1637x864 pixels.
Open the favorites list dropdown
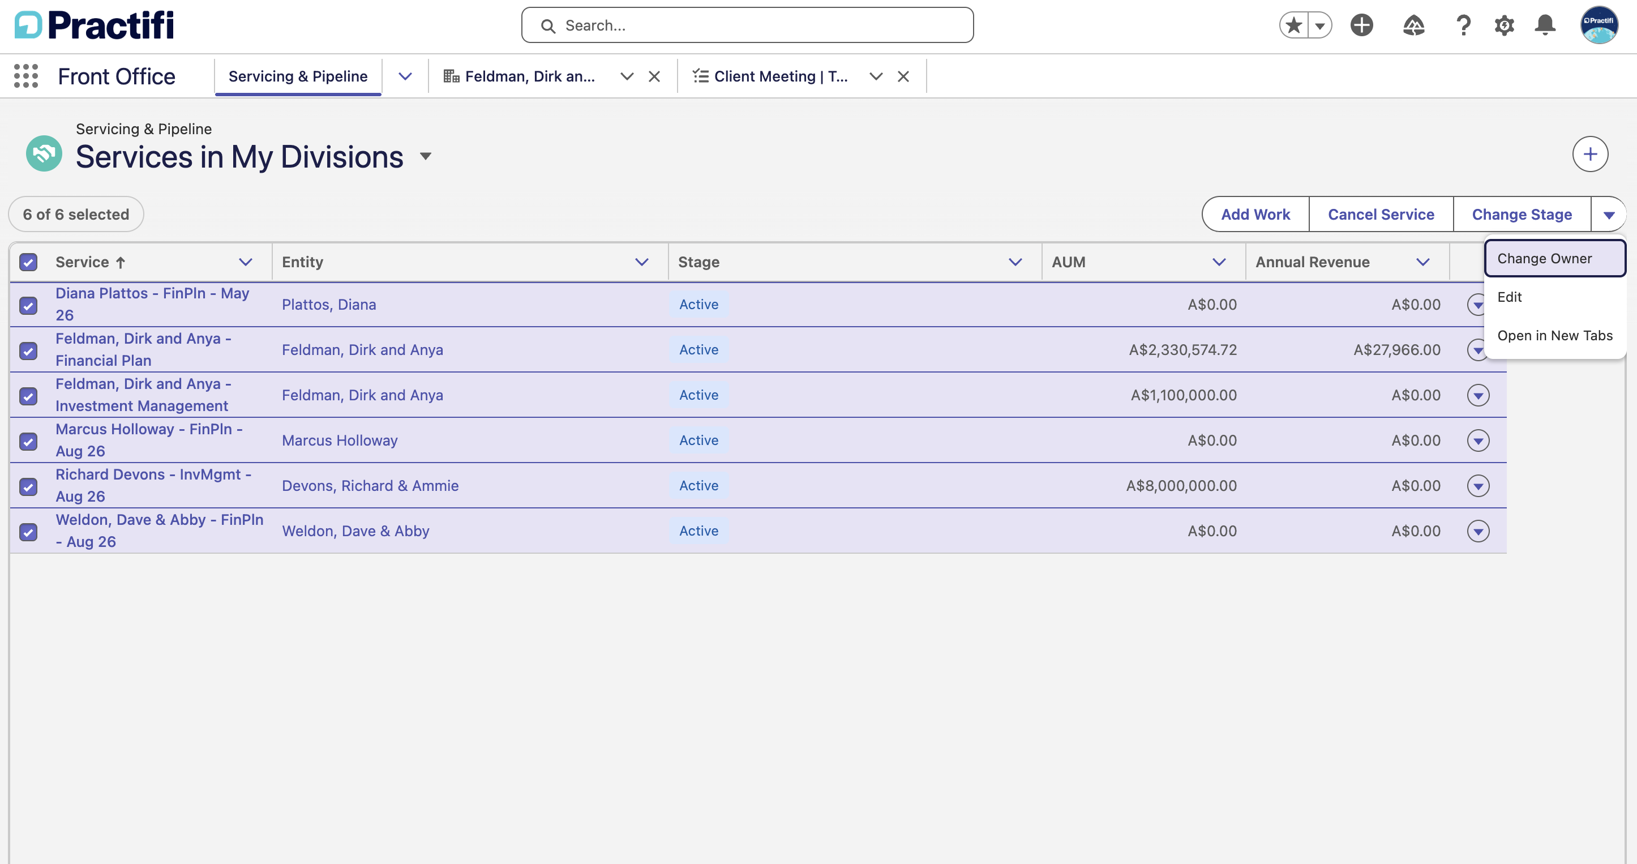click(1320, 25)
